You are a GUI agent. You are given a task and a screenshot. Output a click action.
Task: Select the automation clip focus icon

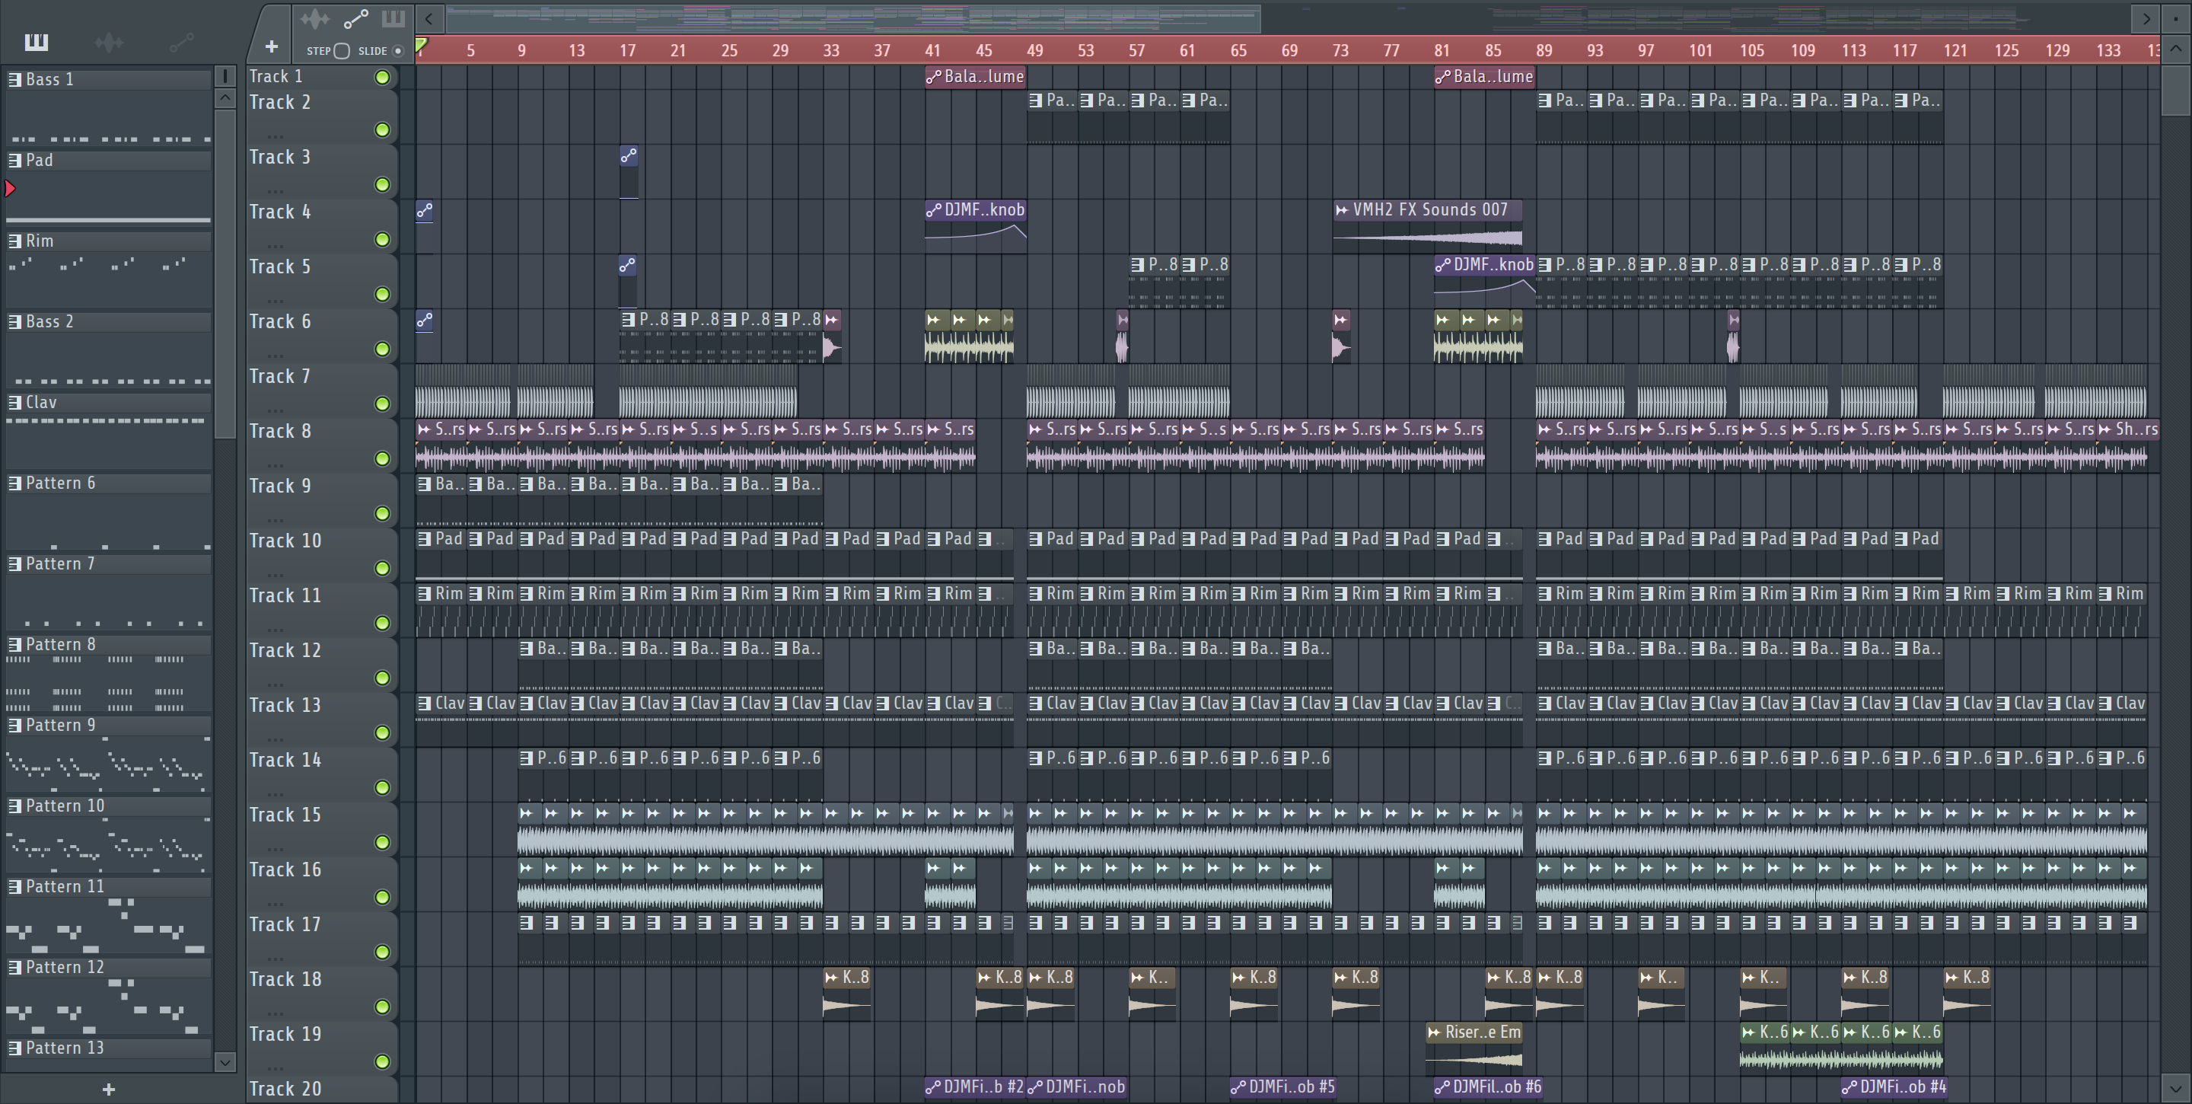355,19
